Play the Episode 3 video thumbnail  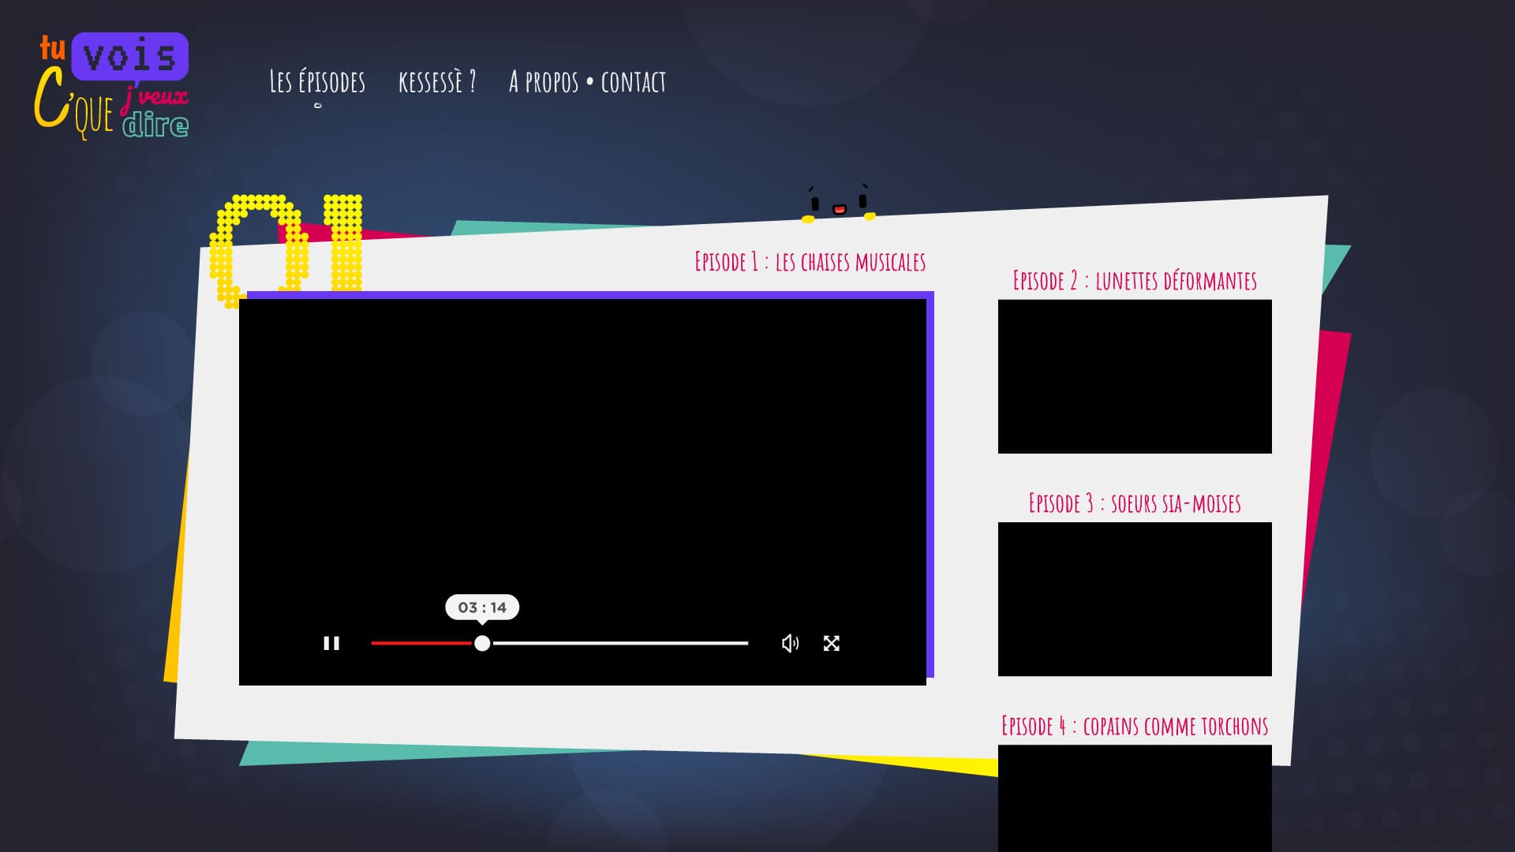click(x=1135, y=599)
